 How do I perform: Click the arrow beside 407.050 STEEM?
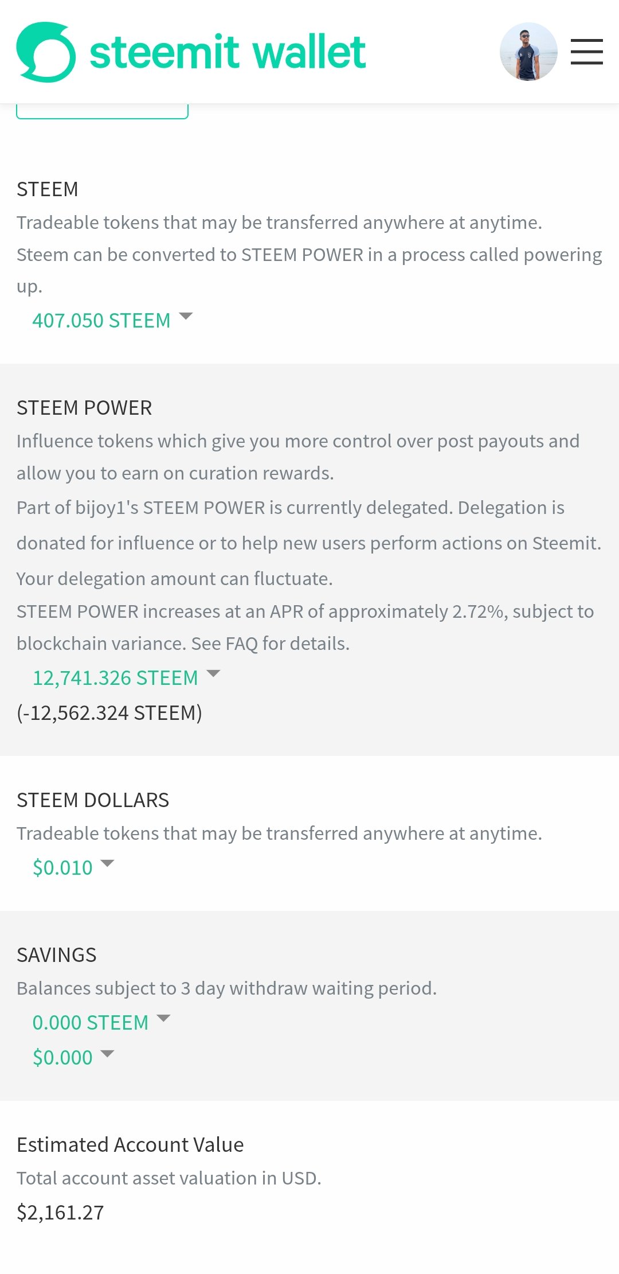[x=186, y=316]
